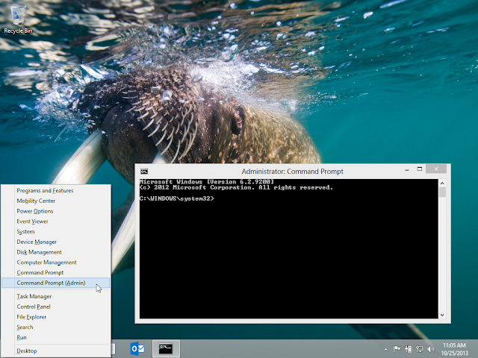
Task: Click the Command Prompt scrollbar up arrow
Action: 442,183
